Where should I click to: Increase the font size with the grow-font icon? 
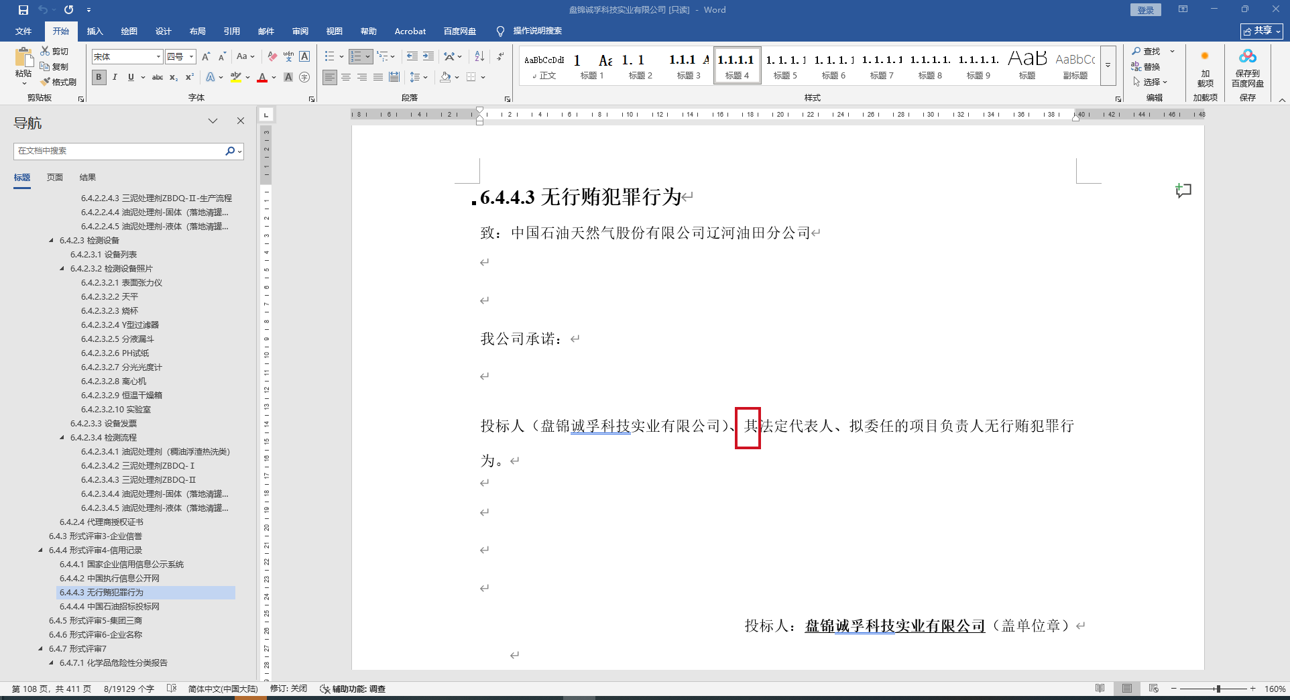coord(206,57)
